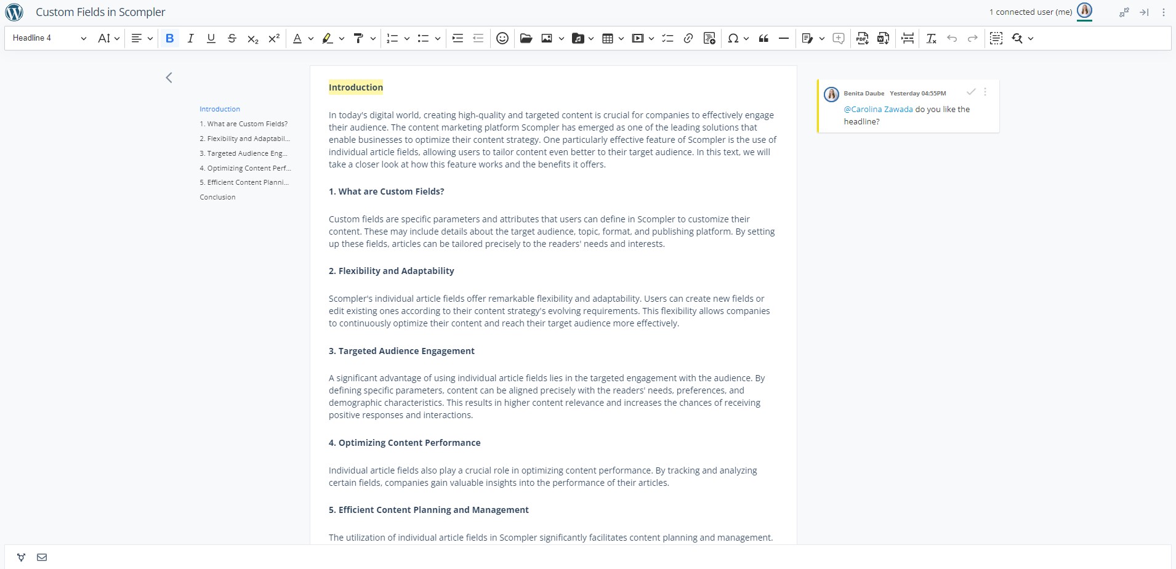Toggle bold formatting
Image resolution: width=1176 pixels, height=569 pixels.
tap(170, 38)
